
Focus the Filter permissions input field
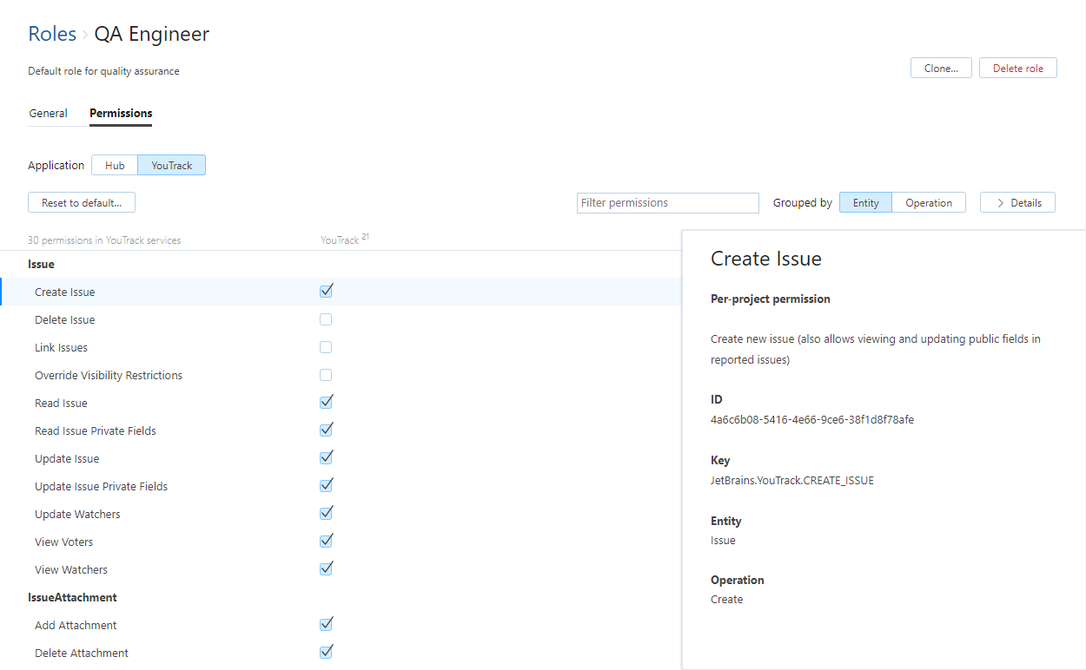click(x=667, y=202)
